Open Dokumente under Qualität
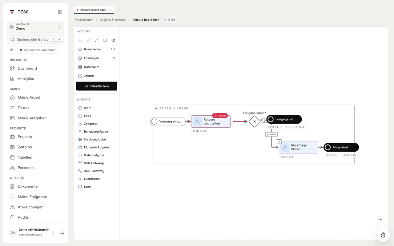This screenshot has height=246, width=394. pos(35,186)
